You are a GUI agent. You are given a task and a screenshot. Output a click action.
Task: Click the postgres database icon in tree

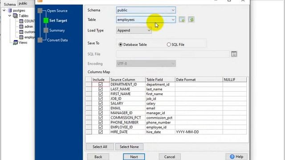click(x=10, y=11)
